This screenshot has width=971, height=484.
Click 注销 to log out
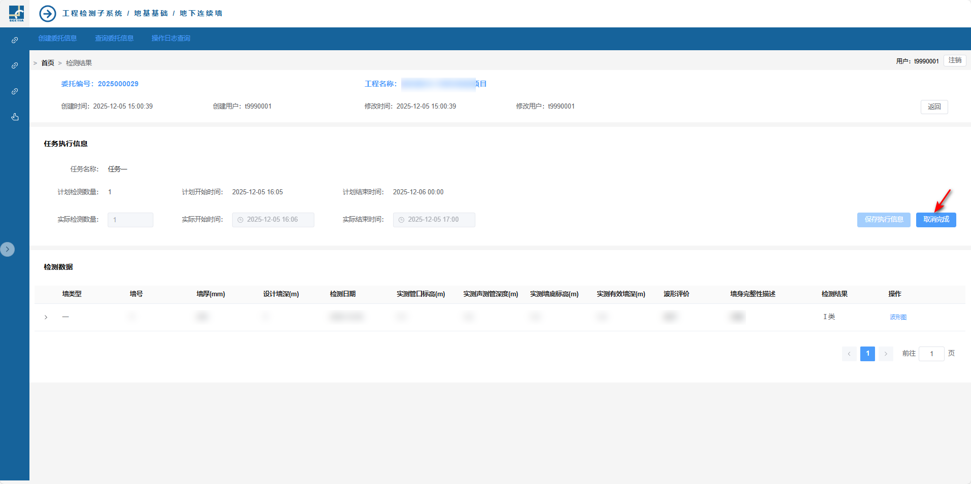pos(955,60)
